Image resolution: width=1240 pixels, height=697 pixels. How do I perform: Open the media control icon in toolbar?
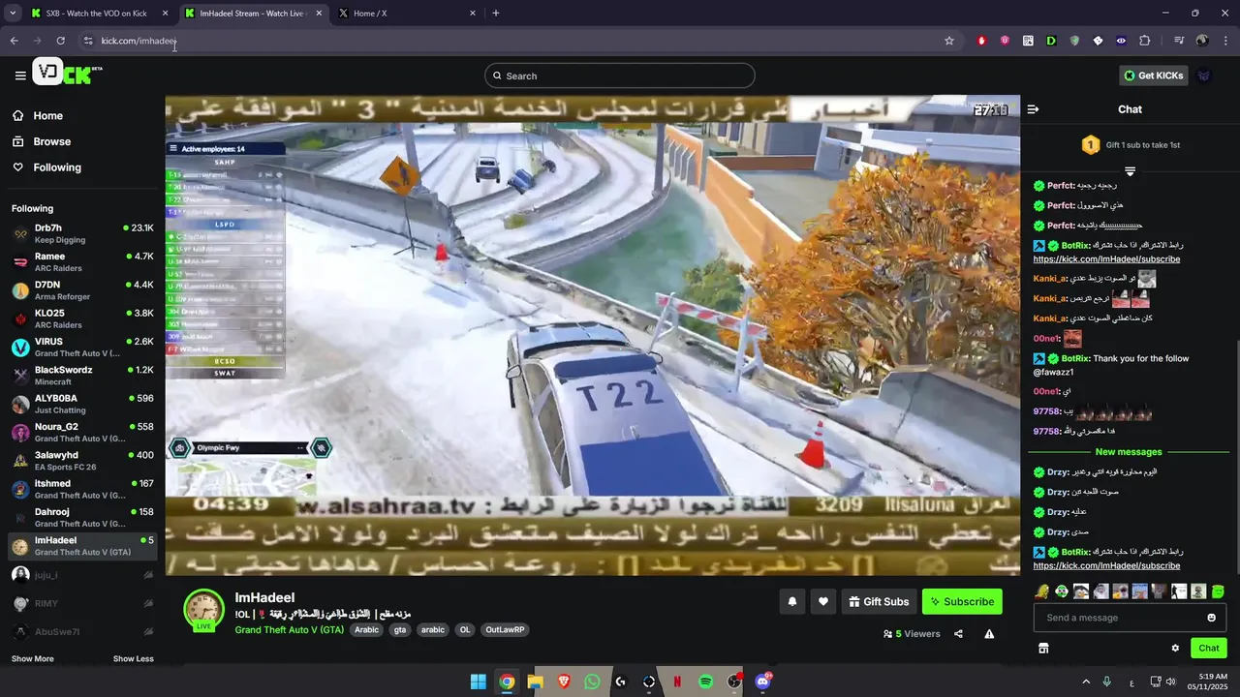[1179, 41]
